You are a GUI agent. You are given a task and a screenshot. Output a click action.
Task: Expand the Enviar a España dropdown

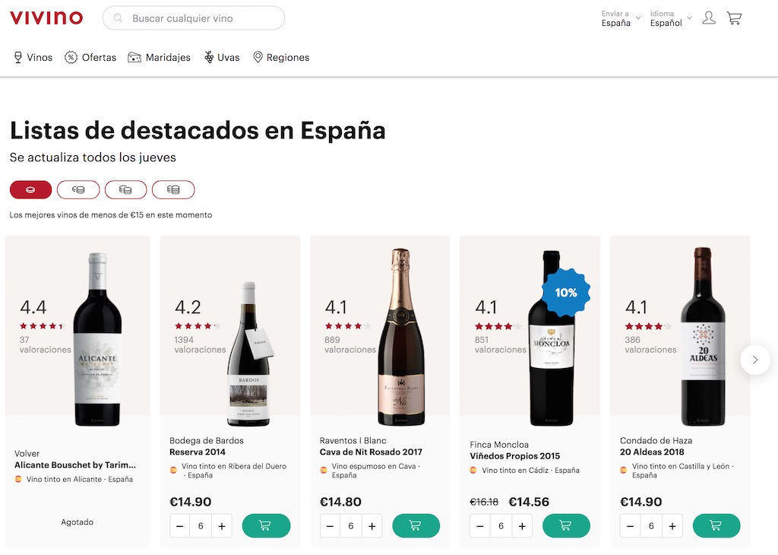621,18
